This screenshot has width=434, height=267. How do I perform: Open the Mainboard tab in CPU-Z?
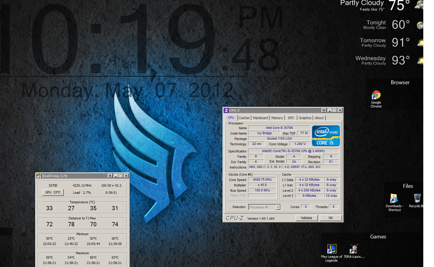point(260,118)
